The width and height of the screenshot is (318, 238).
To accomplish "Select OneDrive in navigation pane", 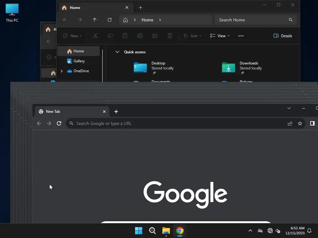I will pos(79,71).
